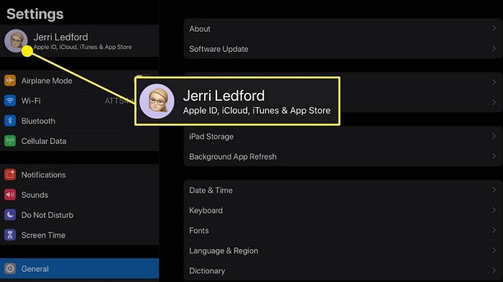This screenshot has width=503, height=282.
Task: Click the Wi-Fi icon in sidebar
Action: (x=10, y=101)
